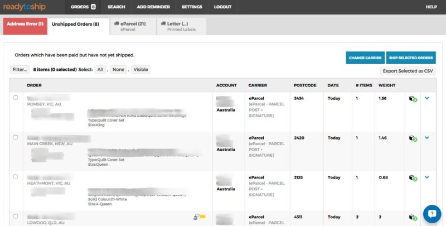This screenshot has height=226, width=446.
Task: Click the WEIGHT column header
Action: 387,85
